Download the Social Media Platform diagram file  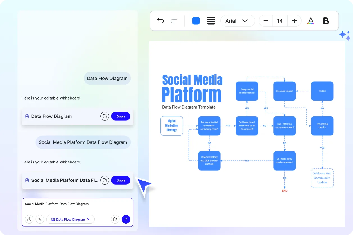coord(105,180)
